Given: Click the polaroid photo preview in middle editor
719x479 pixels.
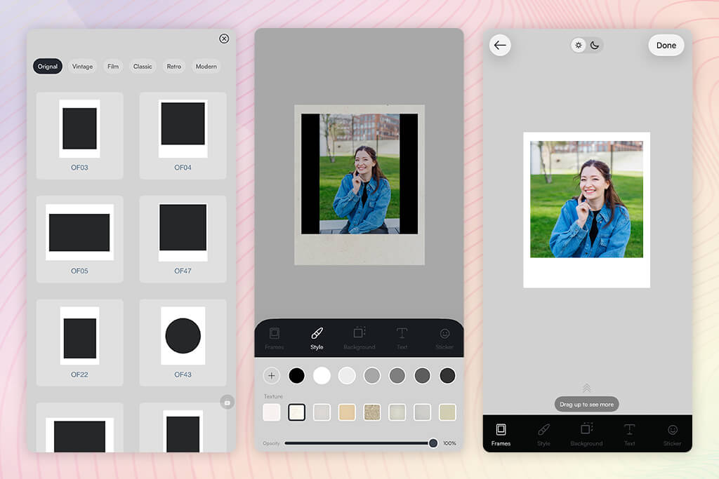Looking at the screenshot, I should [359, 184].
